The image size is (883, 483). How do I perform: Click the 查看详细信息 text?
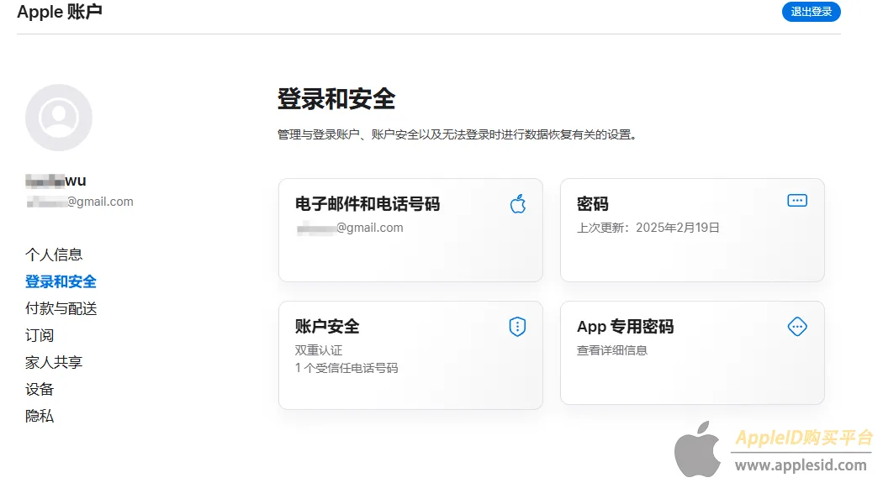(612, 350)
